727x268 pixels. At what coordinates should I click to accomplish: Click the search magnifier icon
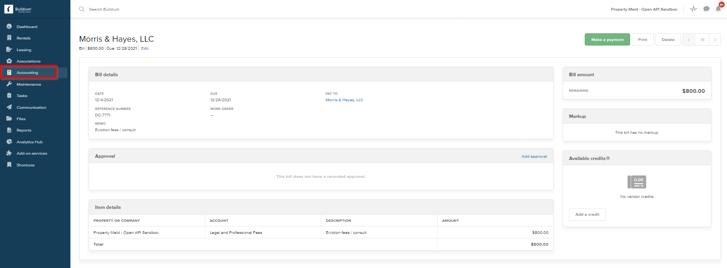pyautogui.click(x=82, y=9)
